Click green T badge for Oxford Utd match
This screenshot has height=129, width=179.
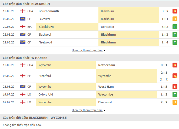pos(175,94)
